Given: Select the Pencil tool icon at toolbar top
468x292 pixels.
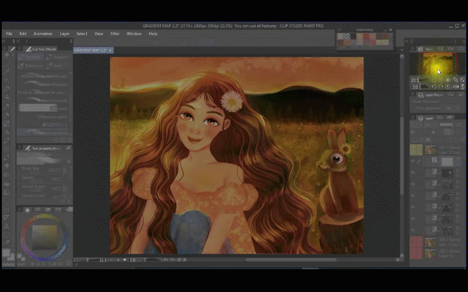Looking at the screenshot, I should 12,49.
